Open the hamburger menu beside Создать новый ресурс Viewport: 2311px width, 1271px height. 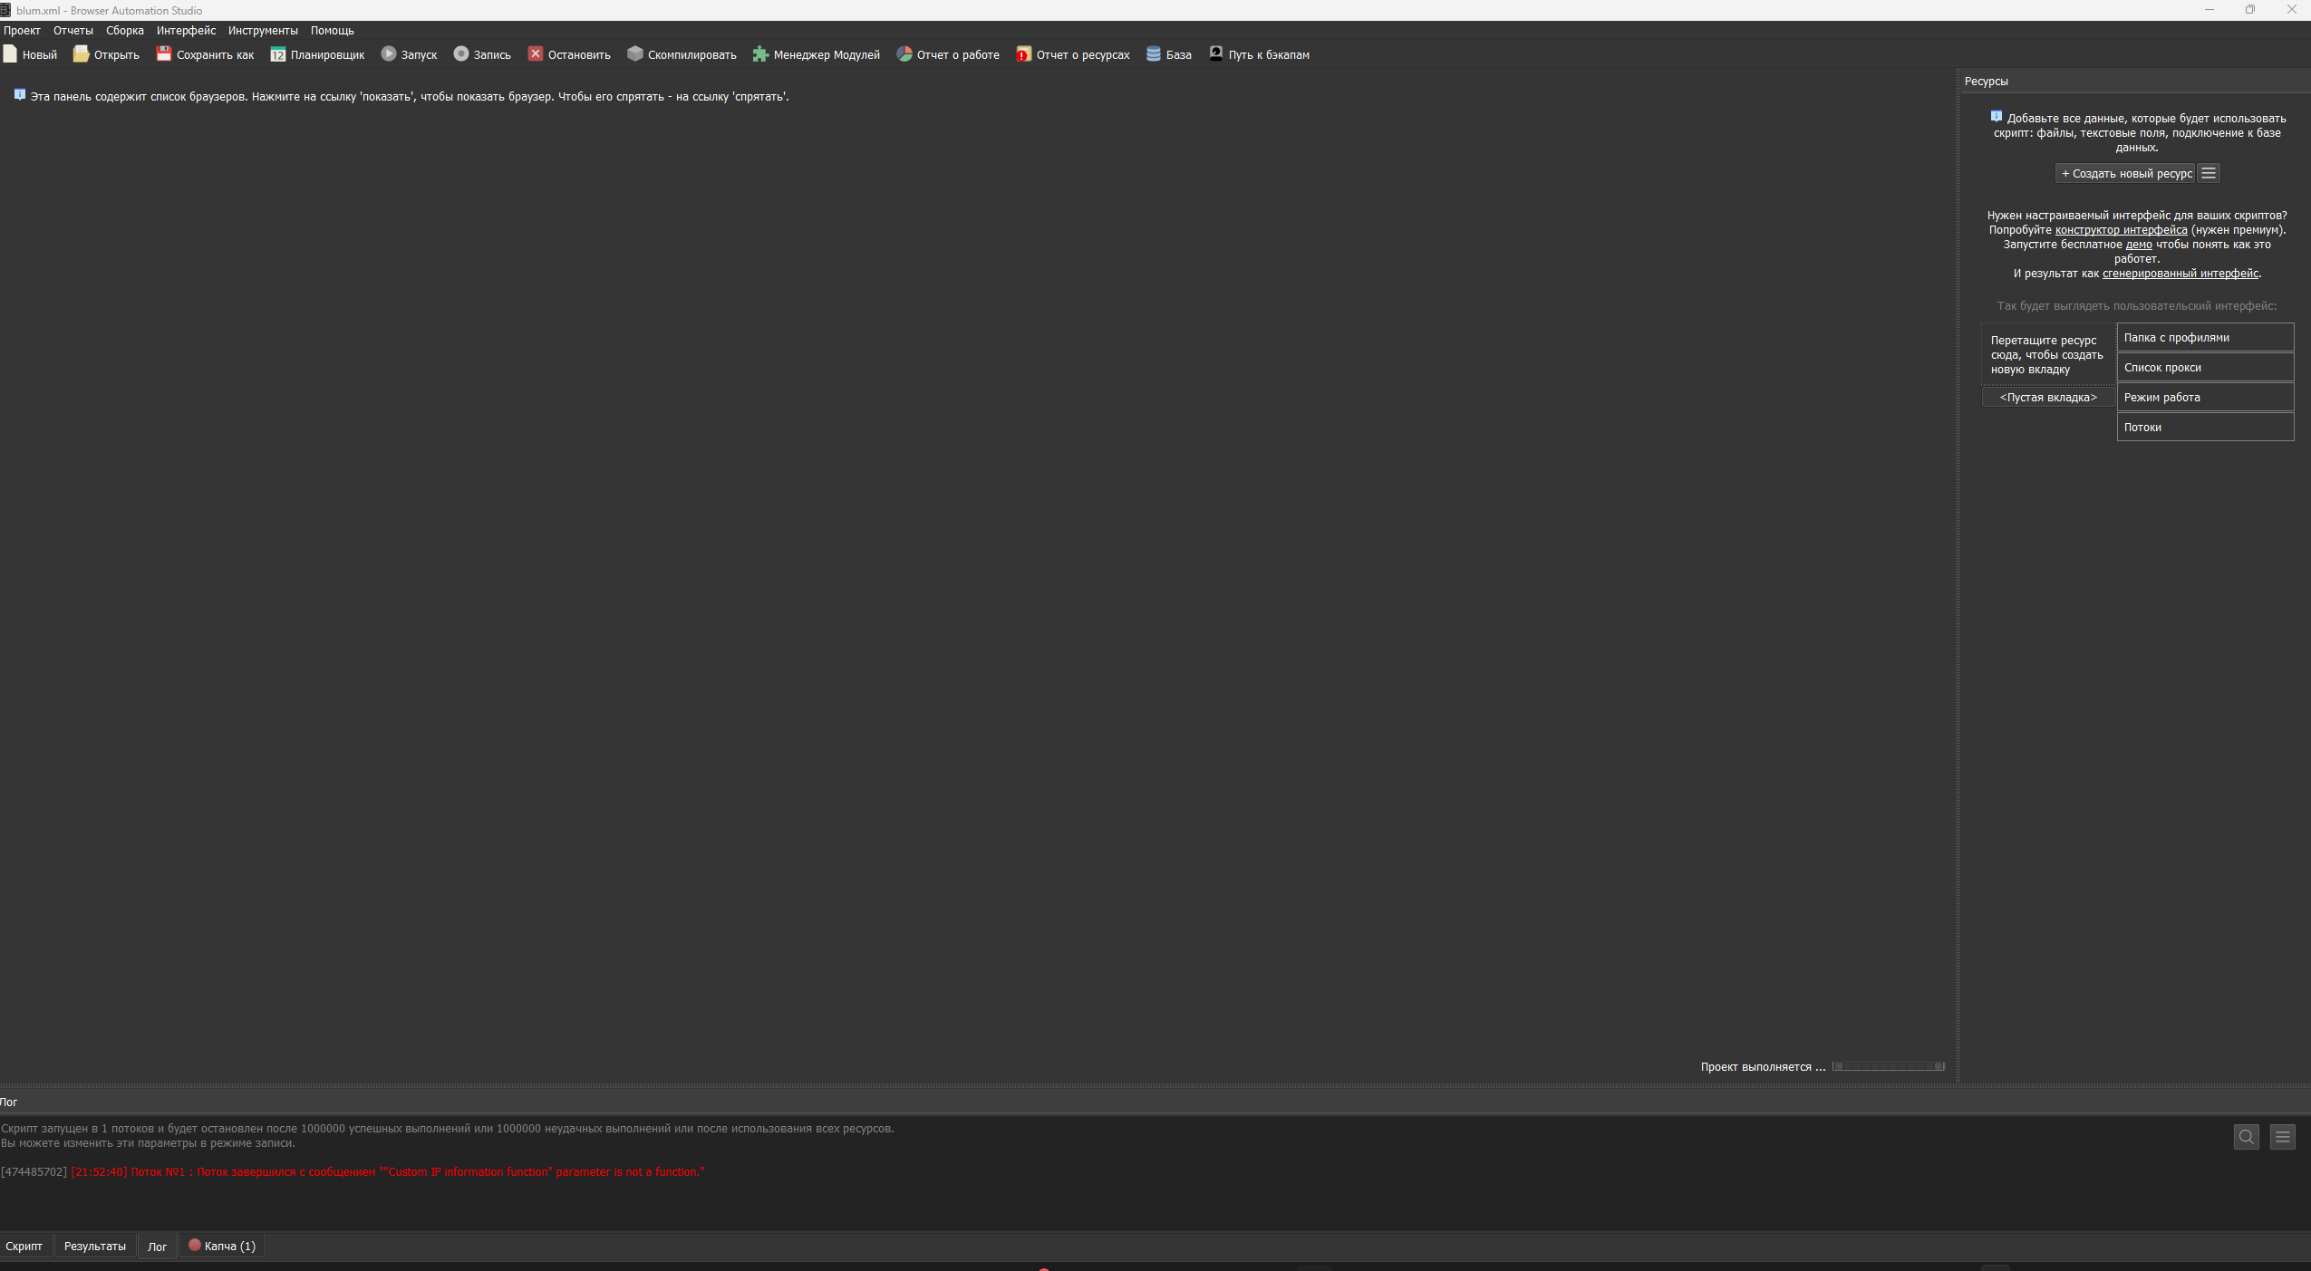click(x=2209, y=173)
